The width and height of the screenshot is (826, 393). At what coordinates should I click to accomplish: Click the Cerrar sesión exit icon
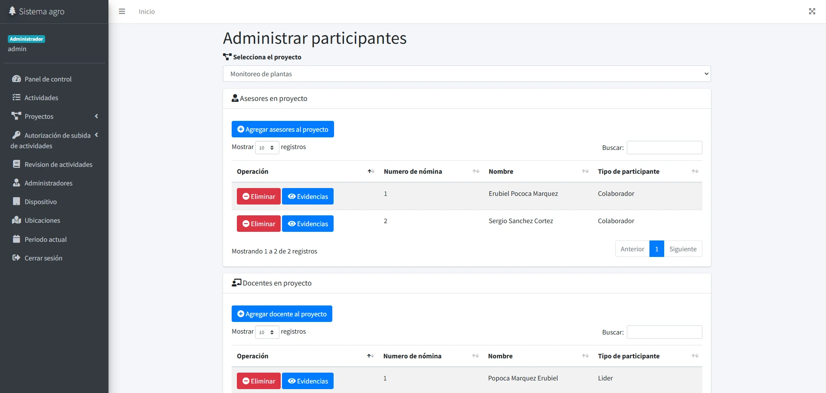(16, 258)
